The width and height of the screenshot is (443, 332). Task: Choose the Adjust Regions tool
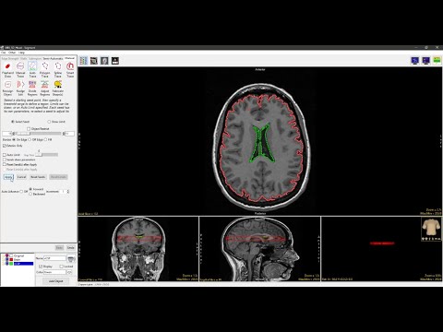(45, 89)
